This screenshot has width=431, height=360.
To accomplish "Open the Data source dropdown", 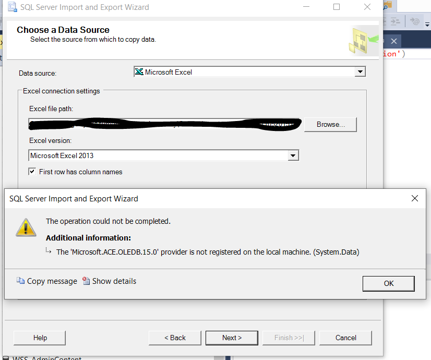I will (360, 72).
